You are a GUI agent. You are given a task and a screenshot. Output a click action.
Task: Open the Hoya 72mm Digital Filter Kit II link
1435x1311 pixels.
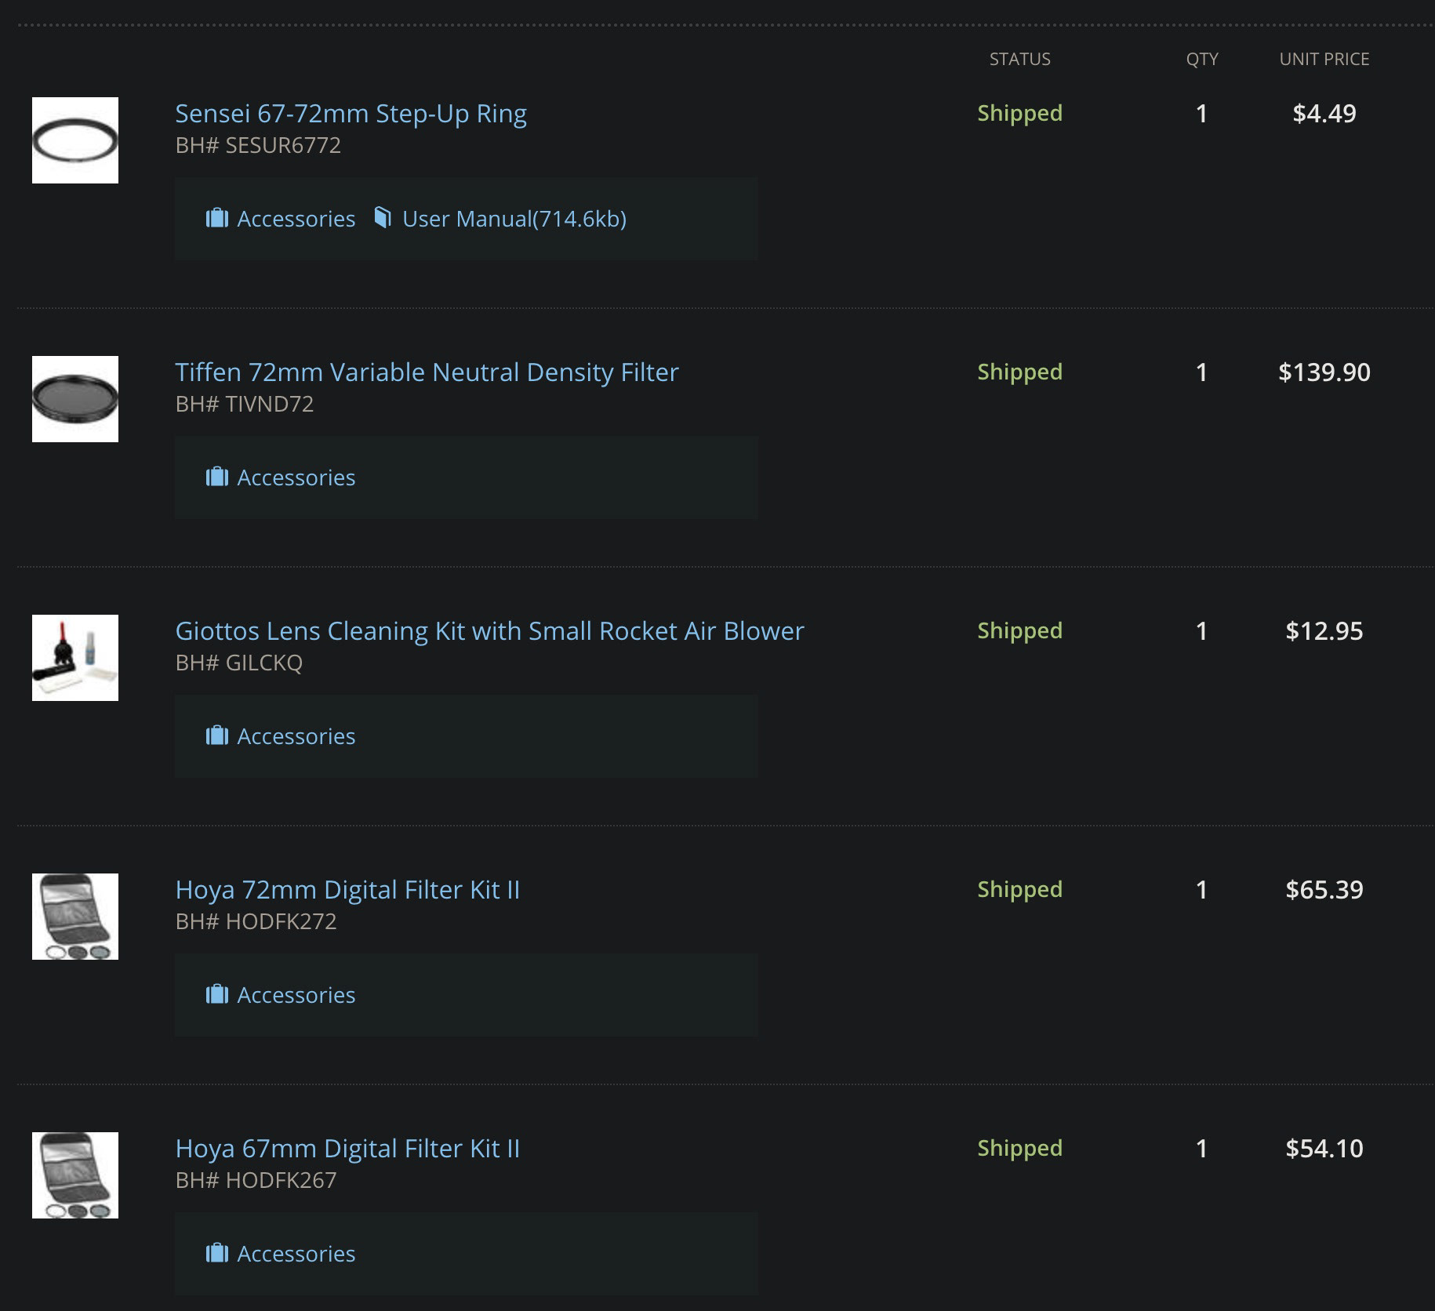(x=347, y=890)
